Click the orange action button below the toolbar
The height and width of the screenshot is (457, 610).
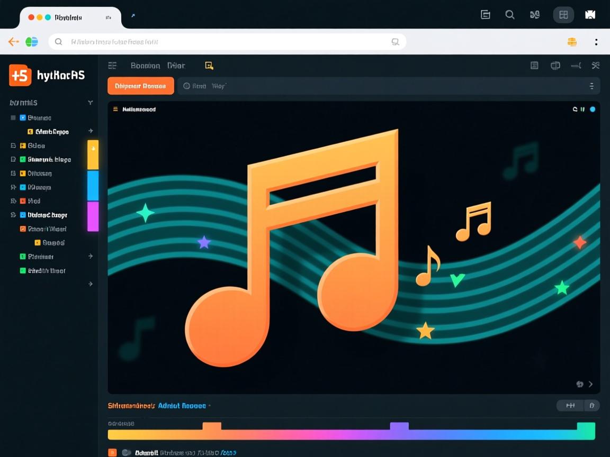point(140,85)
